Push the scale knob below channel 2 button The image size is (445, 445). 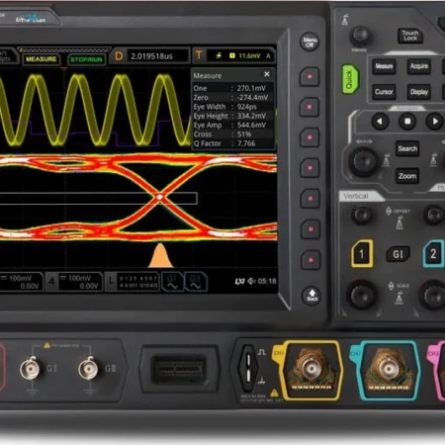pos(432,295)
